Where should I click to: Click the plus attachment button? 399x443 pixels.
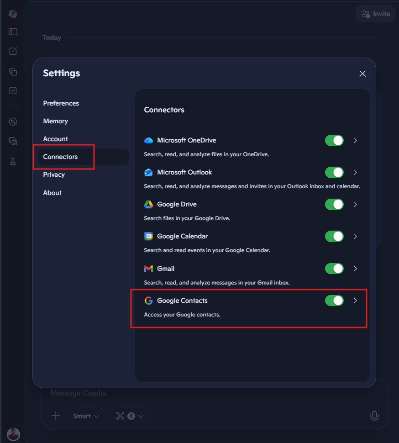[x=56, y=416]
